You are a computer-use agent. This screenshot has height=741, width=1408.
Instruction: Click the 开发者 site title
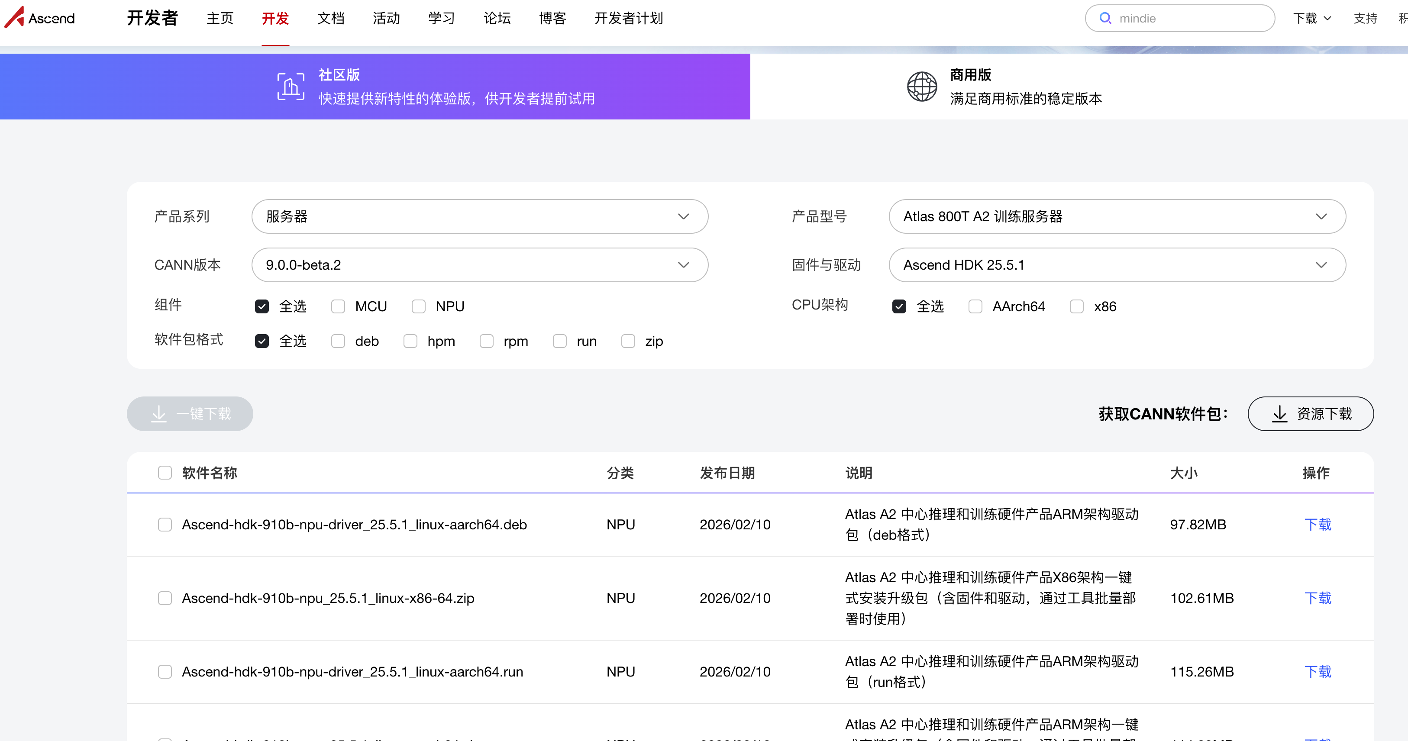point(152,18)
